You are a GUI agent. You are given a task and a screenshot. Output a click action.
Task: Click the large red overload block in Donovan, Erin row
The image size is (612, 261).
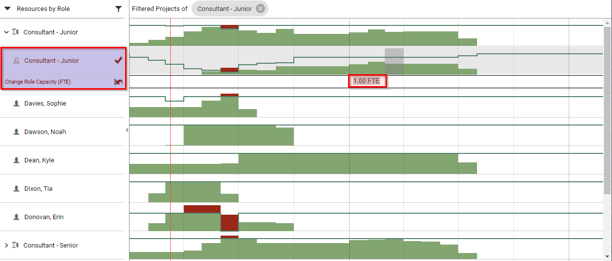230,223
